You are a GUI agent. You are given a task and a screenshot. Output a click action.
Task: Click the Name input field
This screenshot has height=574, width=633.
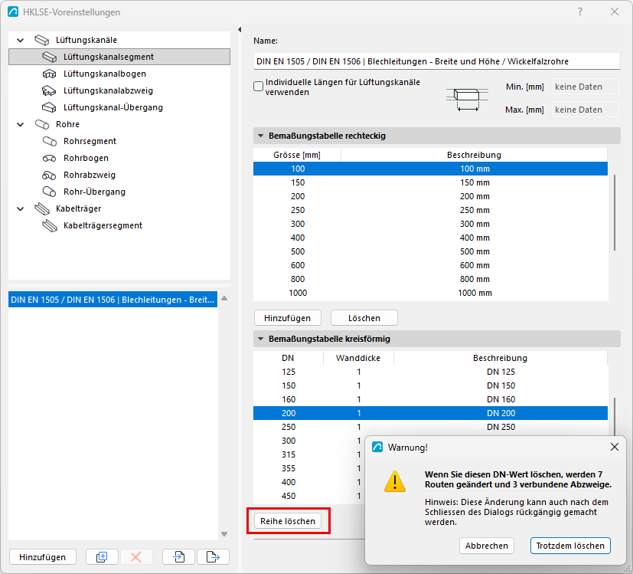click(x=436, y=61)
